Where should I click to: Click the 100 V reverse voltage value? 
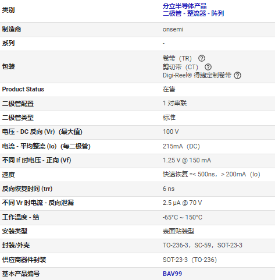point(170,132)
